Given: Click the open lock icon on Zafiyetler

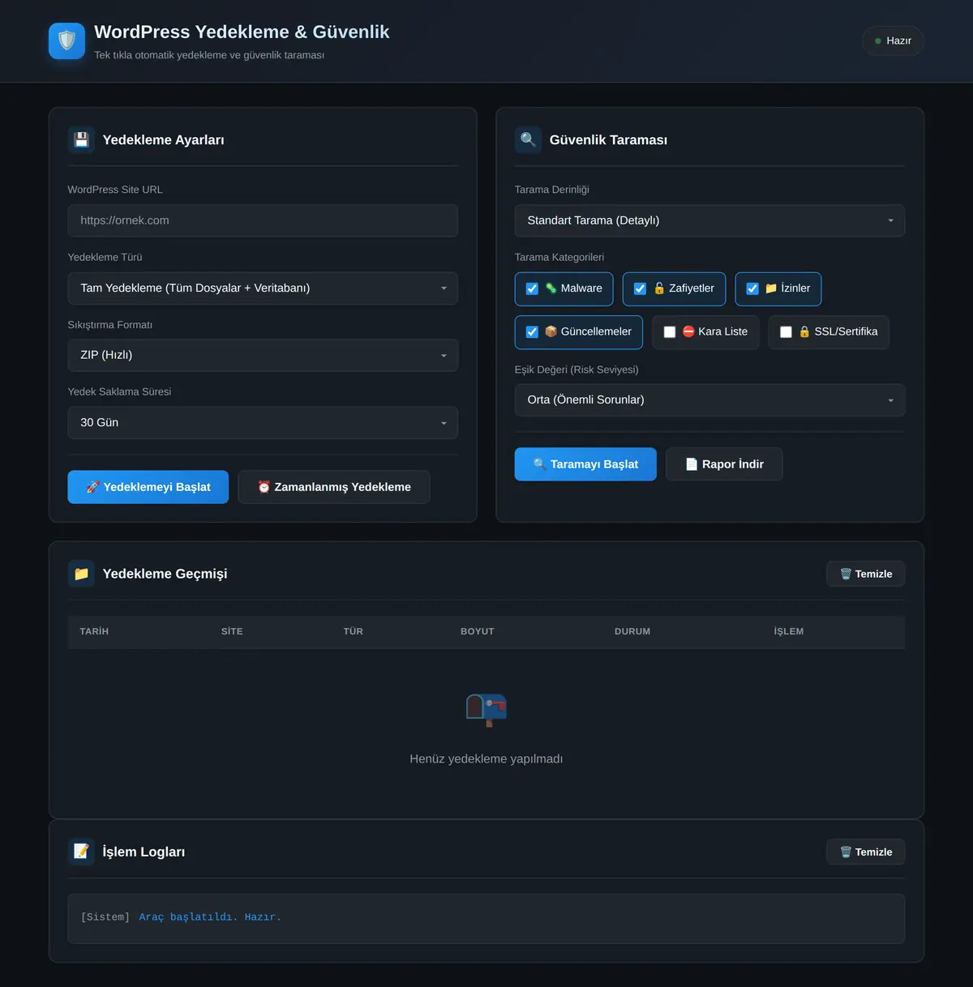Looking at the screenshot, I should pos(659,288).
